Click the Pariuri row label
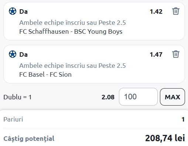The image size is (188, 146). click(x=13, y=119)
